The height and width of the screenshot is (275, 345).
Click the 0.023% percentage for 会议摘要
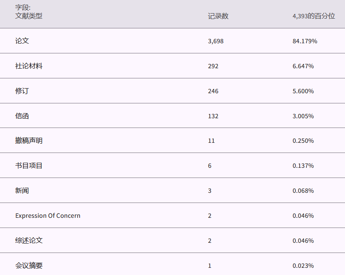[x=303, y=266]
